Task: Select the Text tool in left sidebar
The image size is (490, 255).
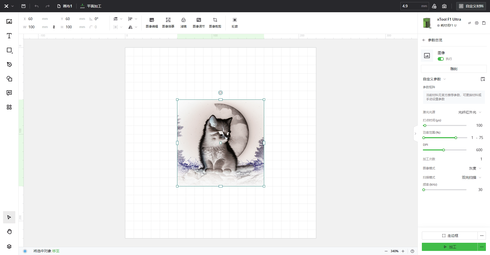Action: pos(9,36)
